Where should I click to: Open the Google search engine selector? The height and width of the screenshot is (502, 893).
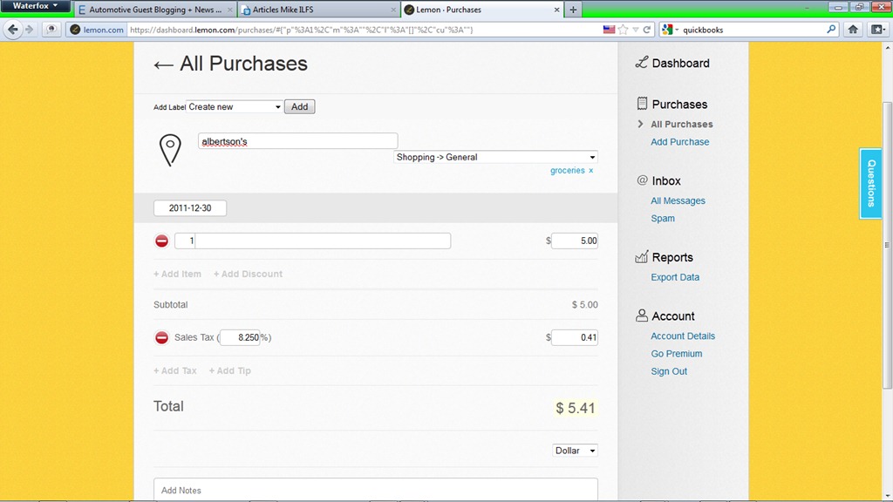tap(671, 30)
